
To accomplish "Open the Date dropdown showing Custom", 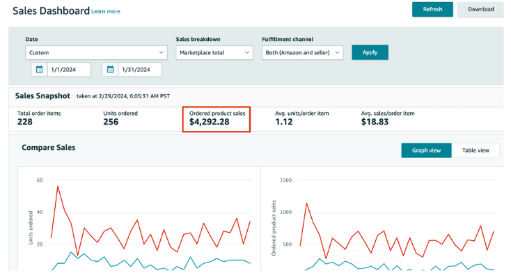I will click(96, 52).
